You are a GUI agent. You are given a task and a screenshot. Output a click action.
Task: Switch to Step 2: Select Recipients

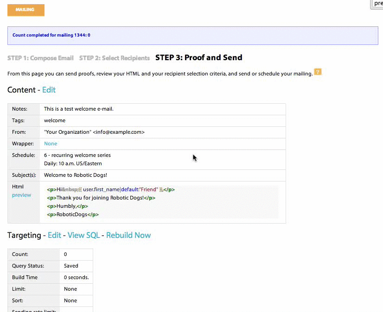[x=114, y=58]
